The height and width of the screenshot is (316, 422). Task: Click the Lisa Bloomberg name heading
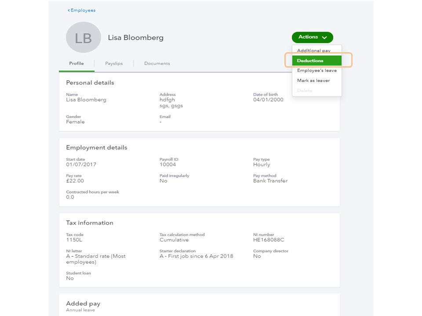(136, 38)
